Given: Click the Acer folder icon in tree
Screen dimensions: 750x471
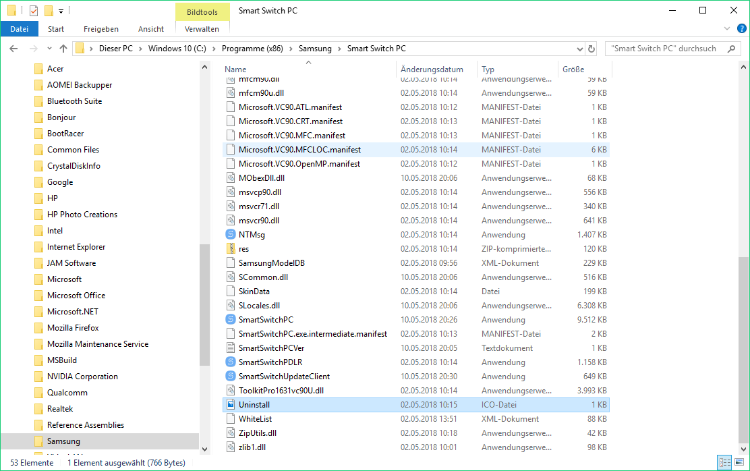Looking at the screenshot, I should pyautogui.click(x=38, y=68).
